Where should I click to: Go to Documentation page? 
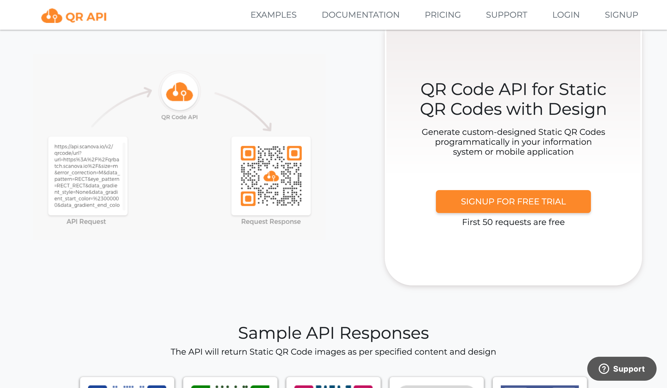click(x=361, y=15)
